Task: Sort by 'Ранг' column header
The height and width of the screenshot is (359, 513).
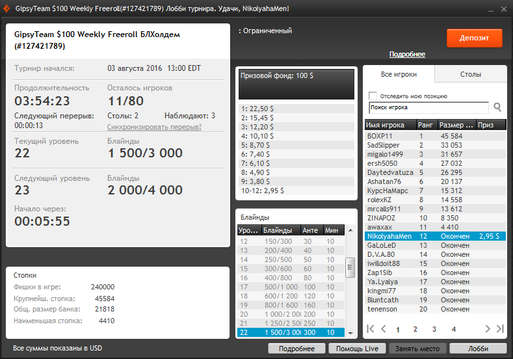Action: [427, 125]
